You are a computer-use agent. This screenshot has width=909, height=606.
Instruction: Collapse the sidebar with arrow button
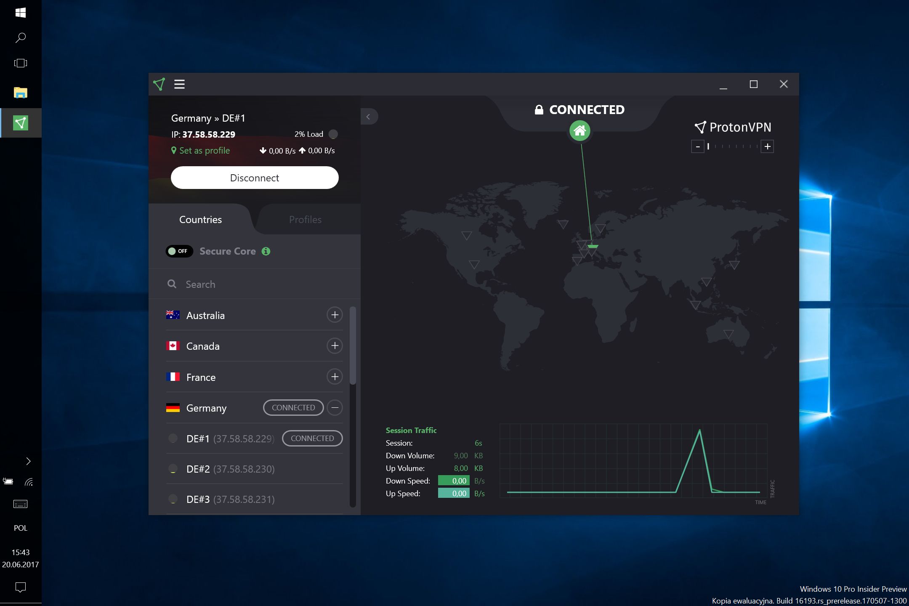coord(369,117)
